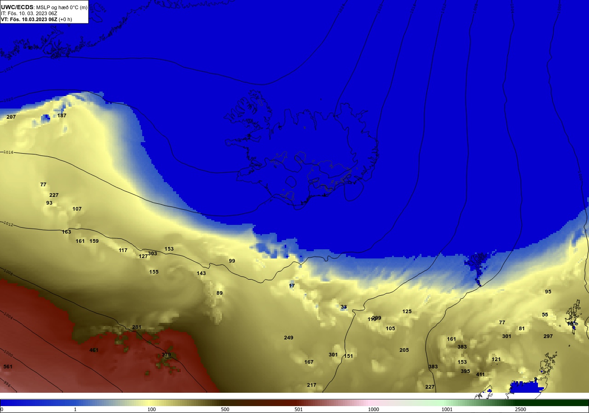Pick the map value 99

232,261
